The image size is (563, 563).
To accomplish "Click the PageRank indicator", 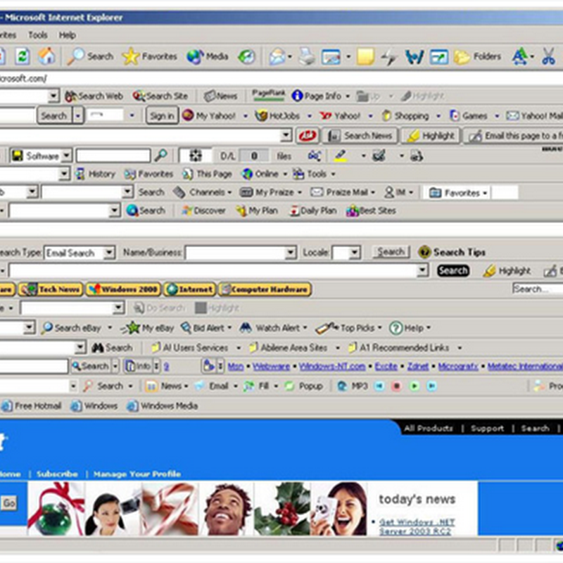I will (268, 95).
